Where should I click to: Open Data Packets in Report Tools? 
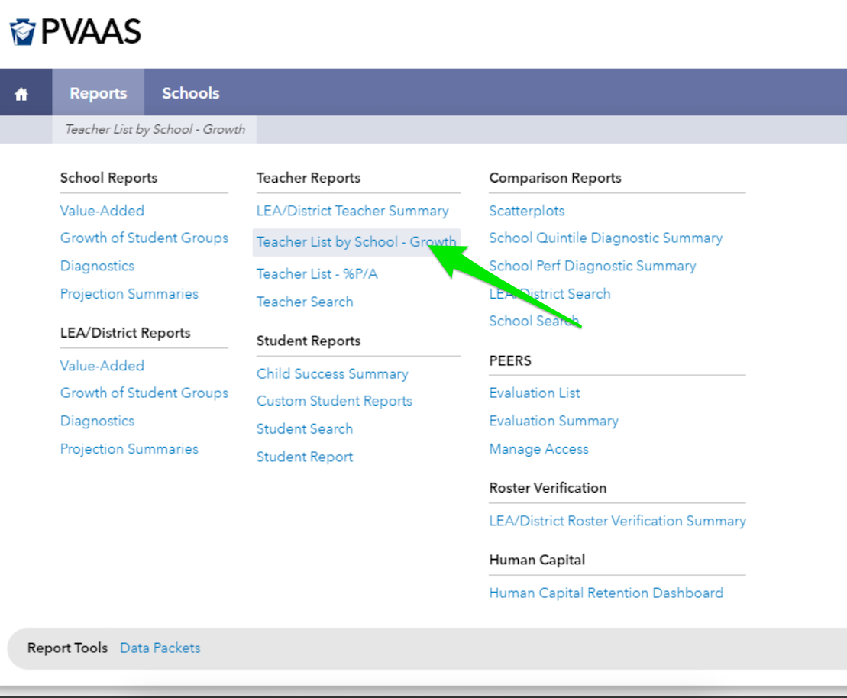click(160, 648)
